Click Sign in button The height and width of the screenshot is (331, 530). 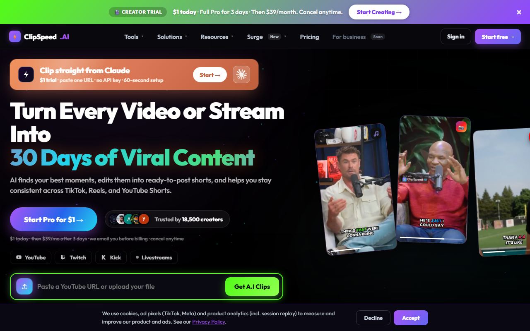click(x=455, y=36)
